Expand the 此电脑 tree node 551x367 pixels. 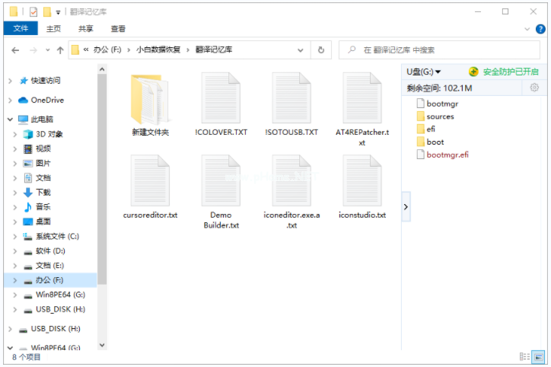coord(10,120)
